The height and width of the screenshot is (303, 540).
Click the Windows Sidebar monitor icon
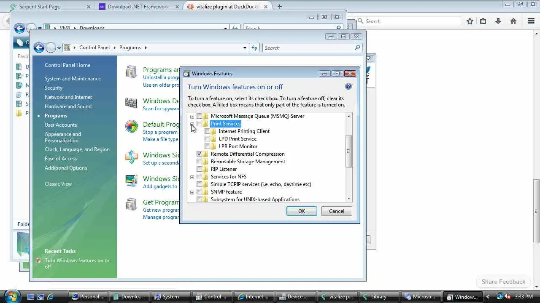131,181
